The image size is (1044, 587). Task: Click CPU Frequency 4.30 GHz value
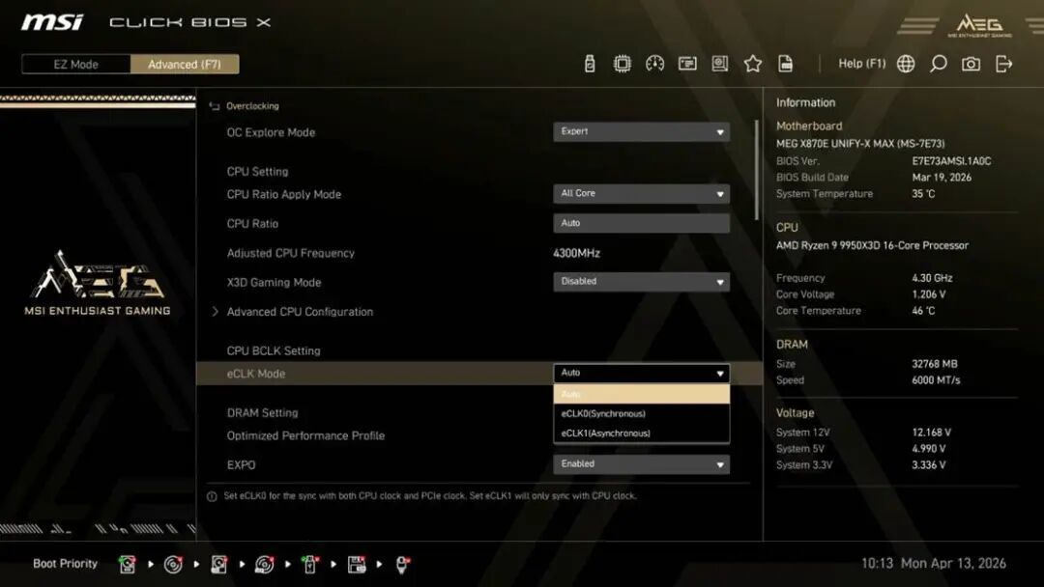click(932, 278)
